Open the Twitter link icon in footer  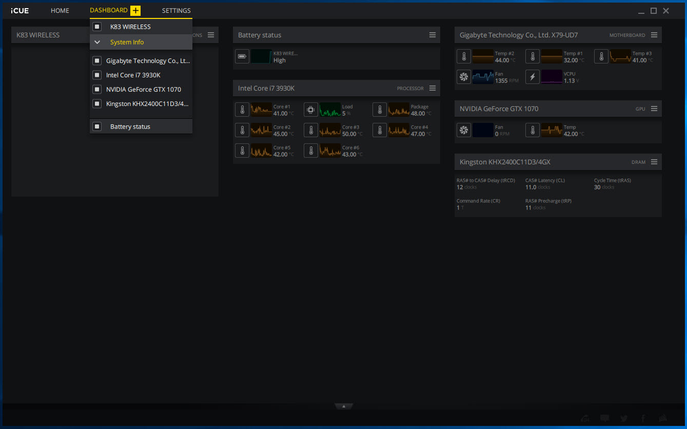624,418
